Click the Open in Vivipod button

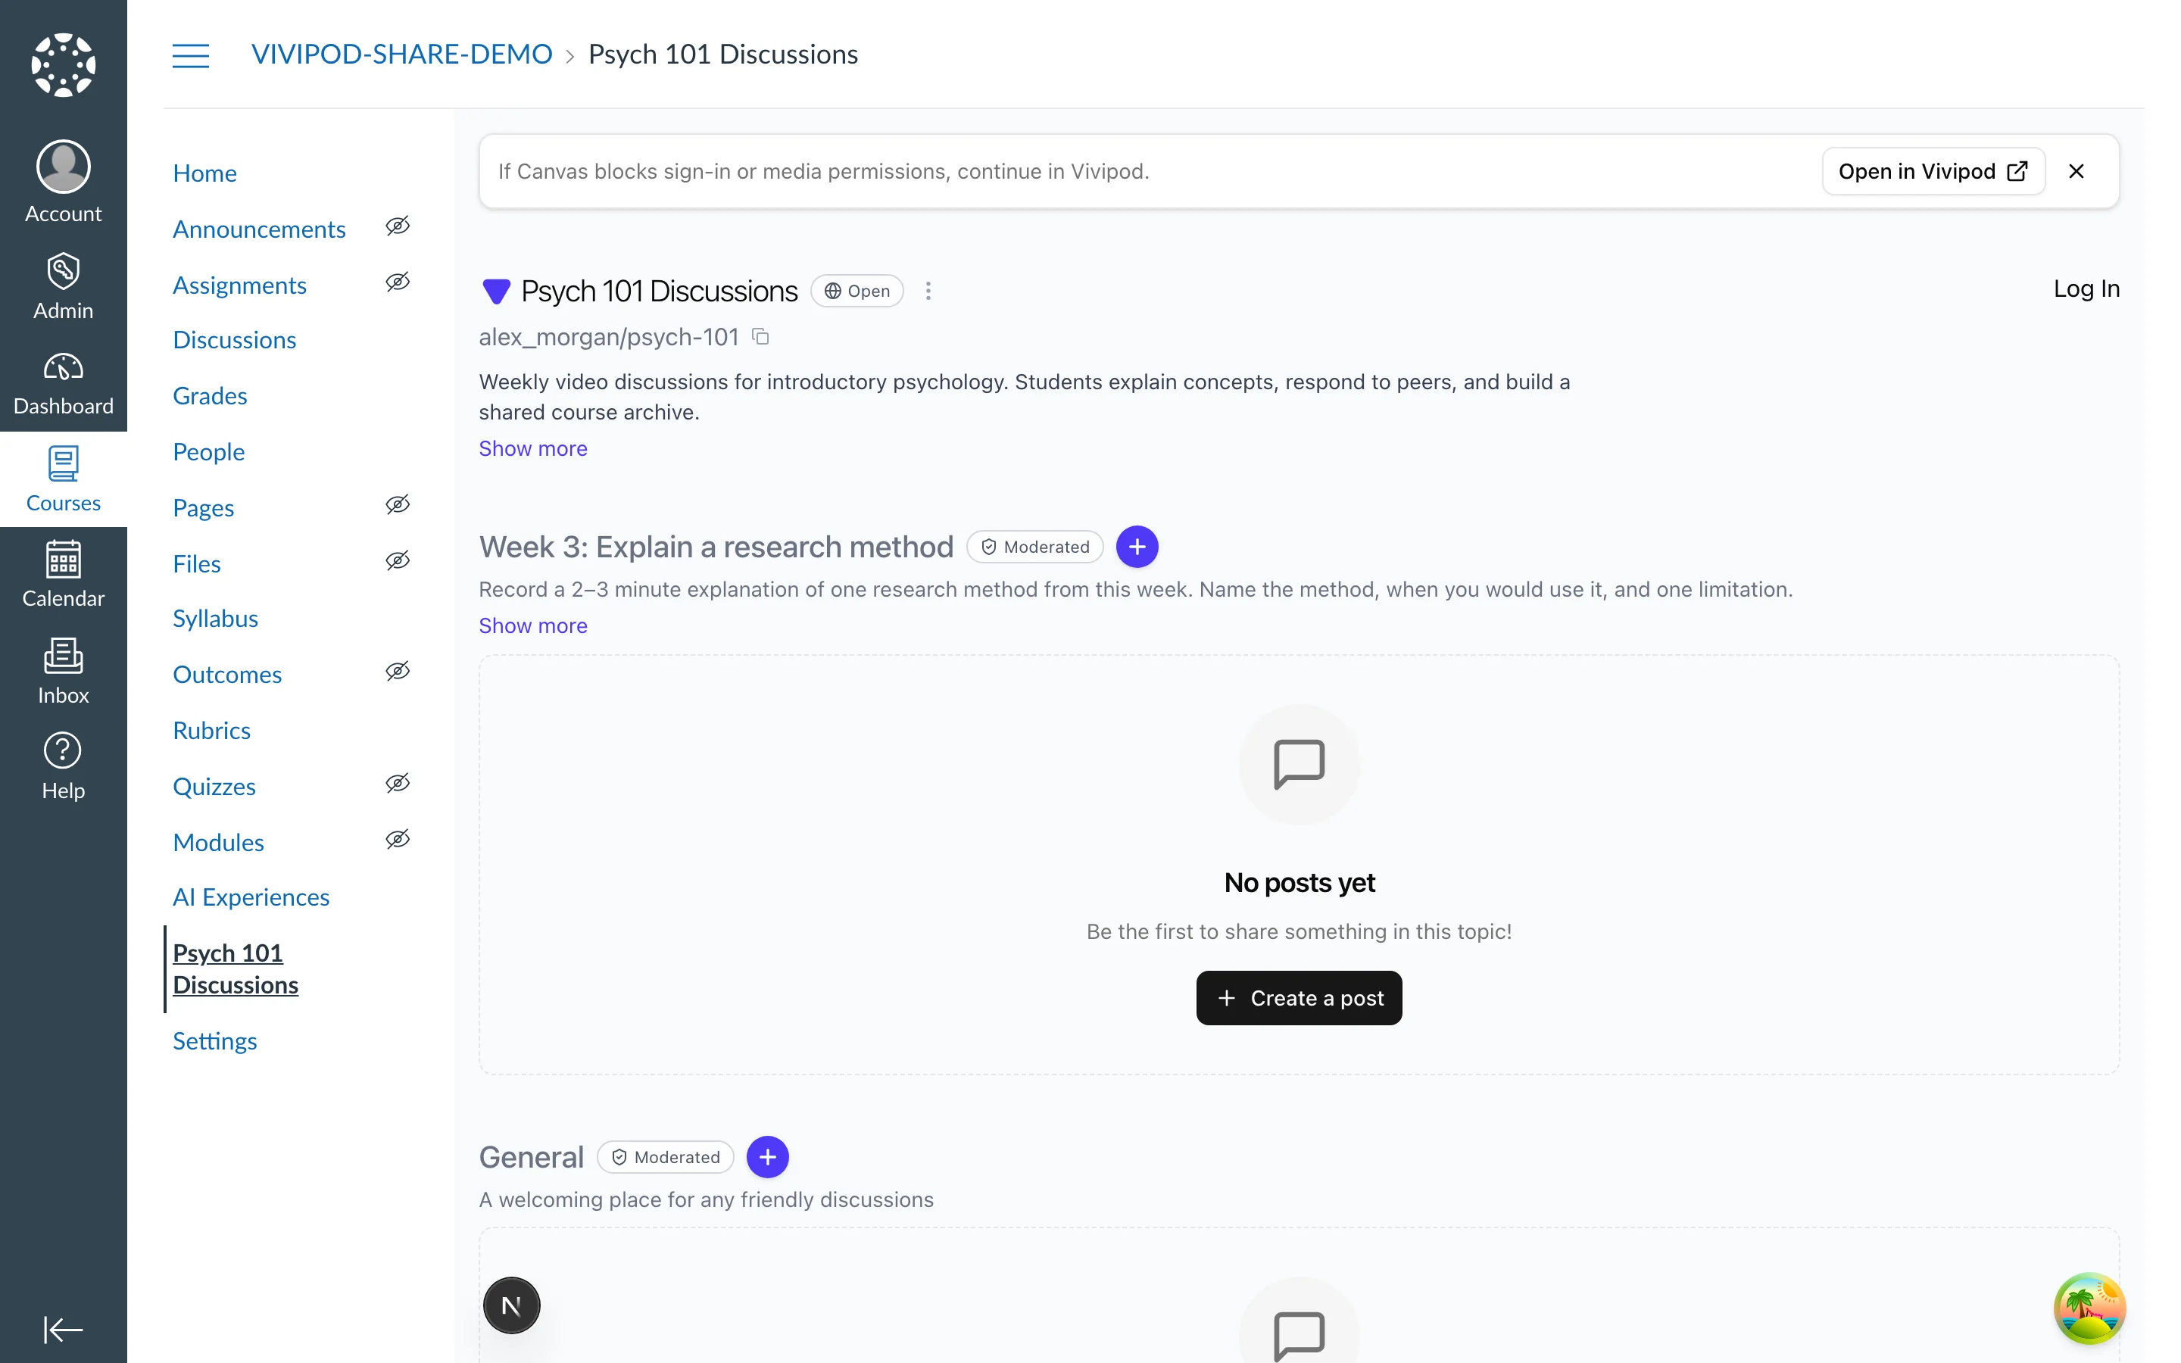click(x=1933, y=171)
